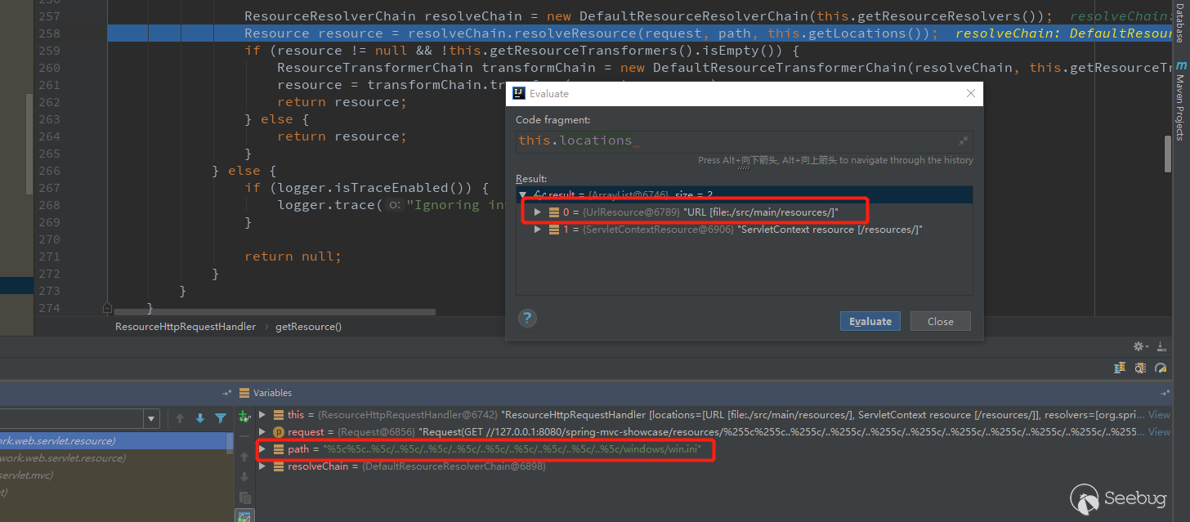Click the help question-mark in the Evaluate dialog

[x=527, y=319]
